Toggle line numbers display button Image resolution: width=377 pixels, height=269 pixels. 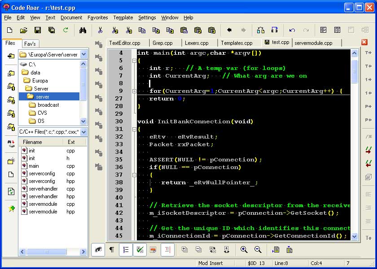pyautogui.click(x=126, y=250)
